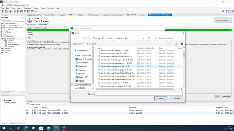This screenshot has height=131, width=234.
Task: Select file api-ms-win-core-namedpipe-l1-1-0.dll
Action: coord(116,70)
